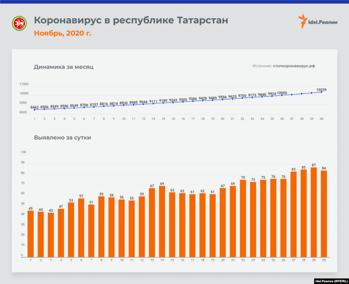
Task: Click the 11000 y-axis label on line chart
Action: (x=24, y=84)
